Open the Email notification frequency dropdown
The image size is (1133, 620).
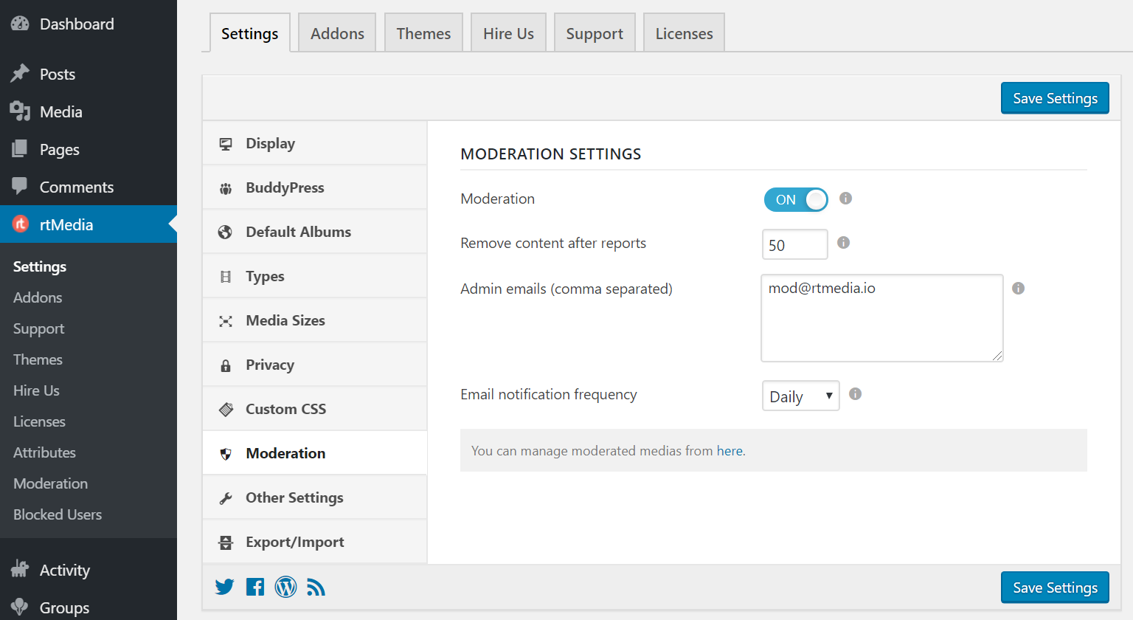point(800,396)
